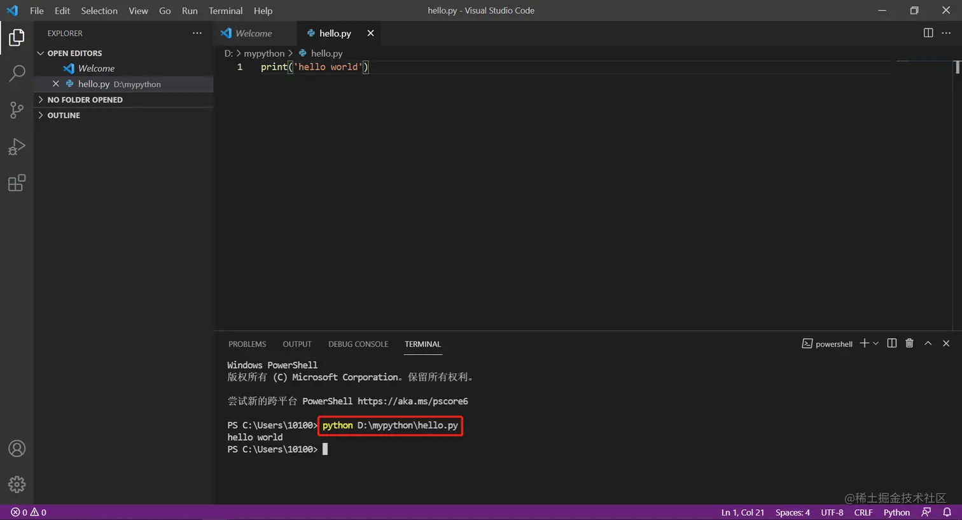Open the Run and Debug view

pyautogui.click(x=16, y=146)
